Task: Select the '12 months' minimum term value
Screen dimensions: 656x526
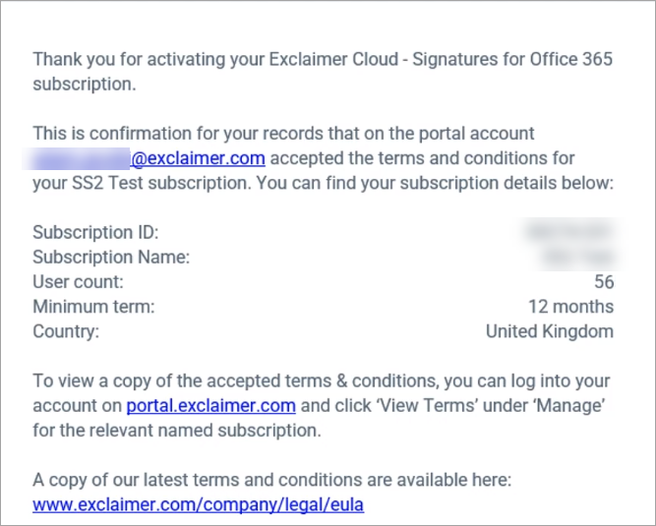Action: point(570,307)
